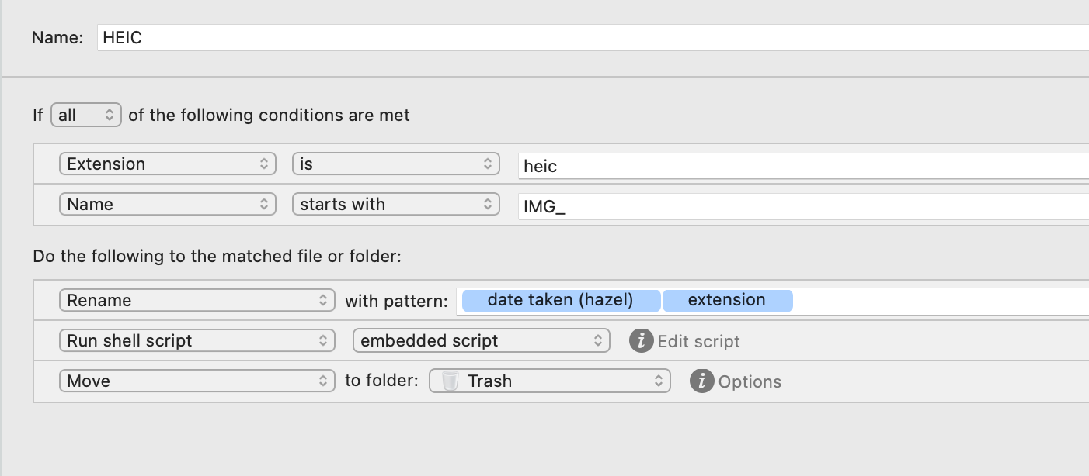Open the embedded script dropdown
Screen dimensions: 1089x476
point(482,341)
